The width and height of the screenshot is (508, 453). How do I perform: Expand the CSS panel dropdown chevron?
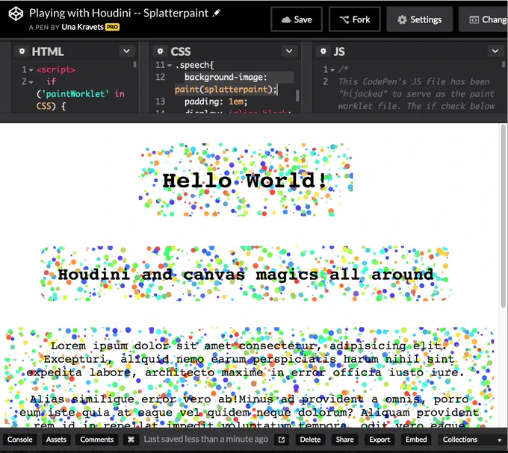coord(289,51)
